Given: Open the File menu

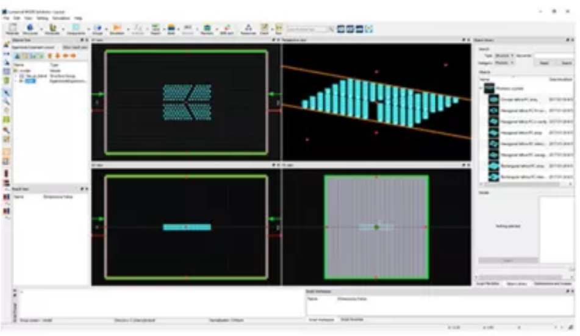Looking at the screenshot, I should tap(6, 18).
